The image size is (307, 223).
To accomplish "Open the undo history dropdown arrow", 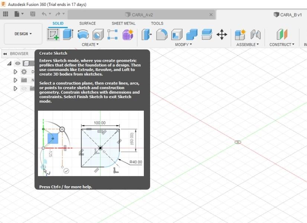I will point(50,14).
